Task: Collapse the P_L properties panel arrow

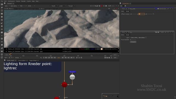Action: click(121, 32)
